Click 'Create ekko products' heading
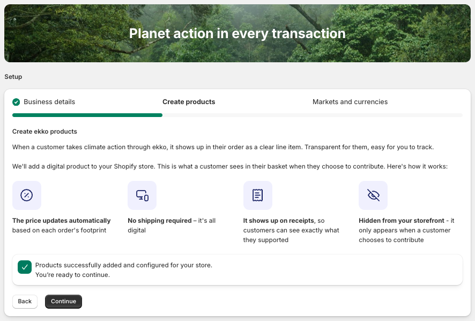This screenshot has height=321, width=475. coord(44,132)
